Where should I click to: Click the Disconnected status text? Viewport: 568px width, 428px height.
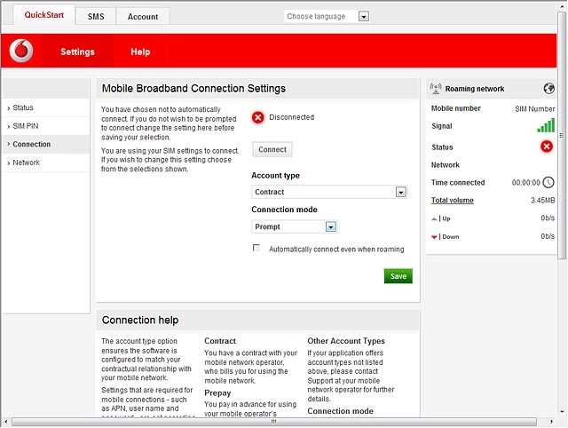(292, 117)
